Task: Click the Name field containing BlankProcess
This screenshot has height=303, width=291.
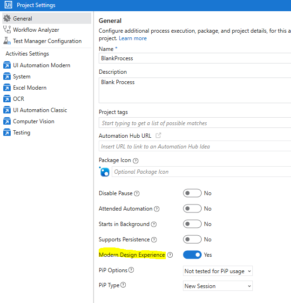Action: [195, 58]
